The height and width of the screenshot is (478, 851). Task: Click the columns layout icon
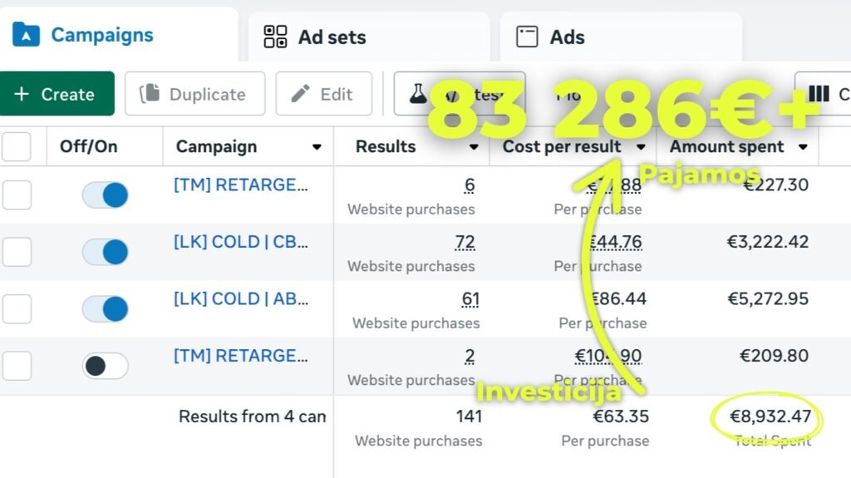click(x=819, y=94)
